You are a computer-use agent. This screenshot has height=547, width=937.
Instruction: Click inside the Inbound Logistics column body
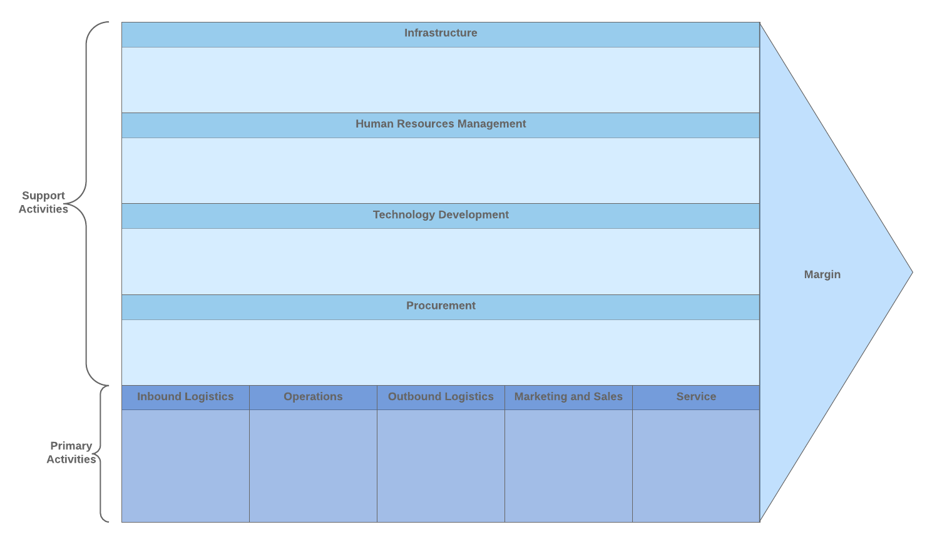(x=185, y=466)
